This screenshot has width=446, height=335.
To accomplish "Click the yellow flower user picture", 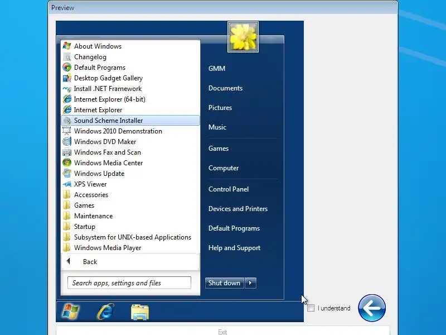I will (x=243, y=37).
